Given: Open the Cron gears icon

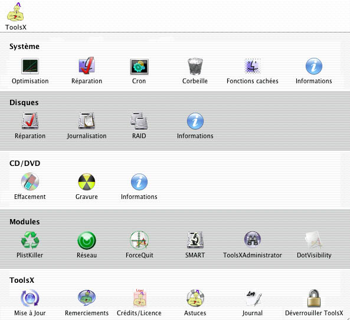Looking at the screenshot, I should [x=139, y=67].
